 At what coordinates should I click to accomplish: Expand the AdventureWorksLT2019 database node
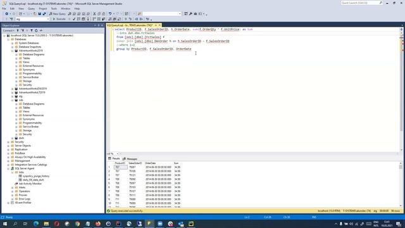[13, 92]
